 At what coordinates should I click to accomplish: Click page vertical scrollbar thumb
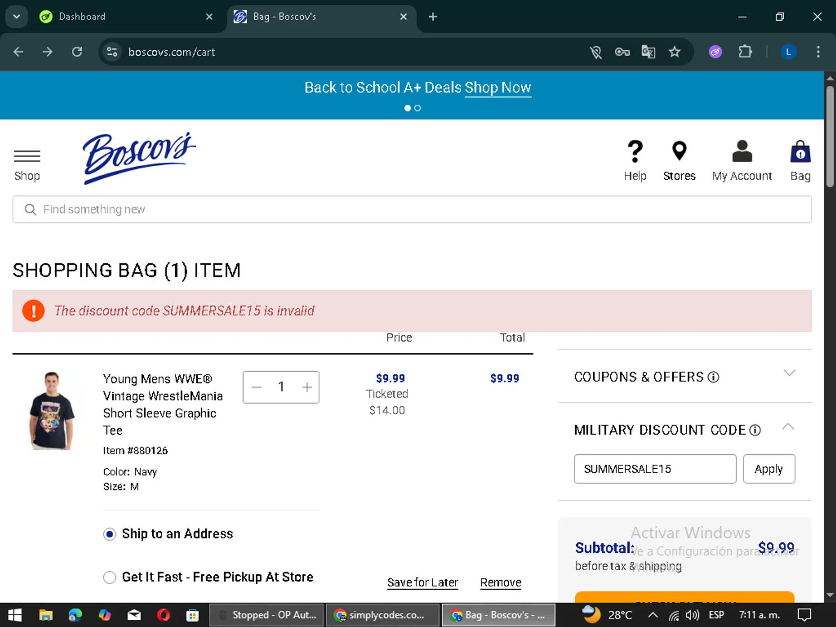tap(830, 137)
